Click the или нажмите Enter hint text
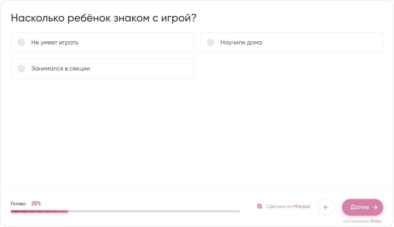This screenshot has height=227, width=394. (x=363, y=221)
